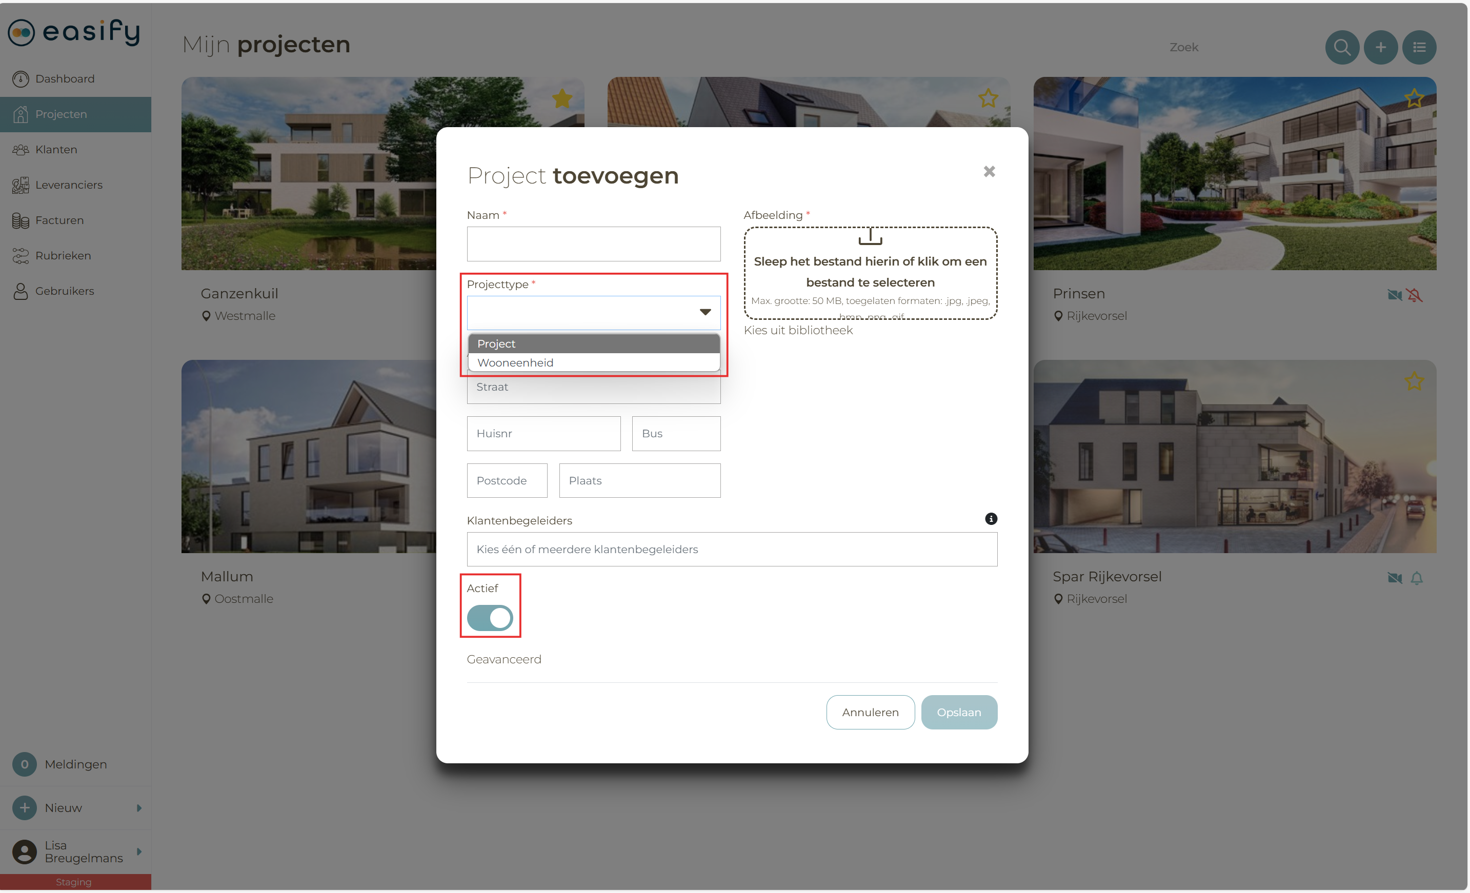Click the Straat input field
The height and width of the screenshot is (893, 1470).
594,387
